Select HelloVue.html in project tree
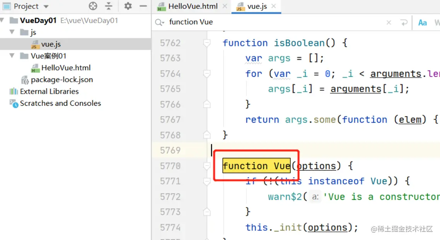 [x=66, y=68]
